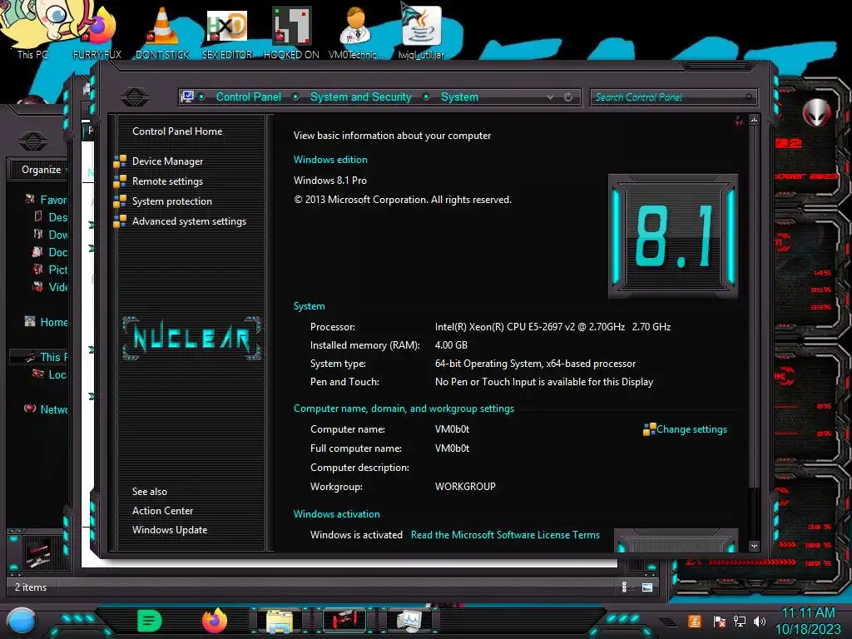Screen dimensions: 852x639
Task: Click the Device Manager shield icon
Action: tap(120, 161)
